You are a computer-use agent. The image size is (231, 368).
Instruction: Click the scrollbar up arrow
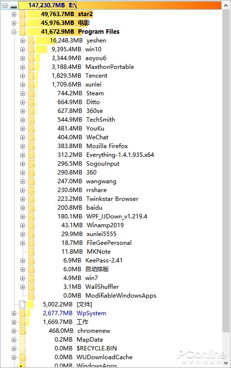coord(226,5)
